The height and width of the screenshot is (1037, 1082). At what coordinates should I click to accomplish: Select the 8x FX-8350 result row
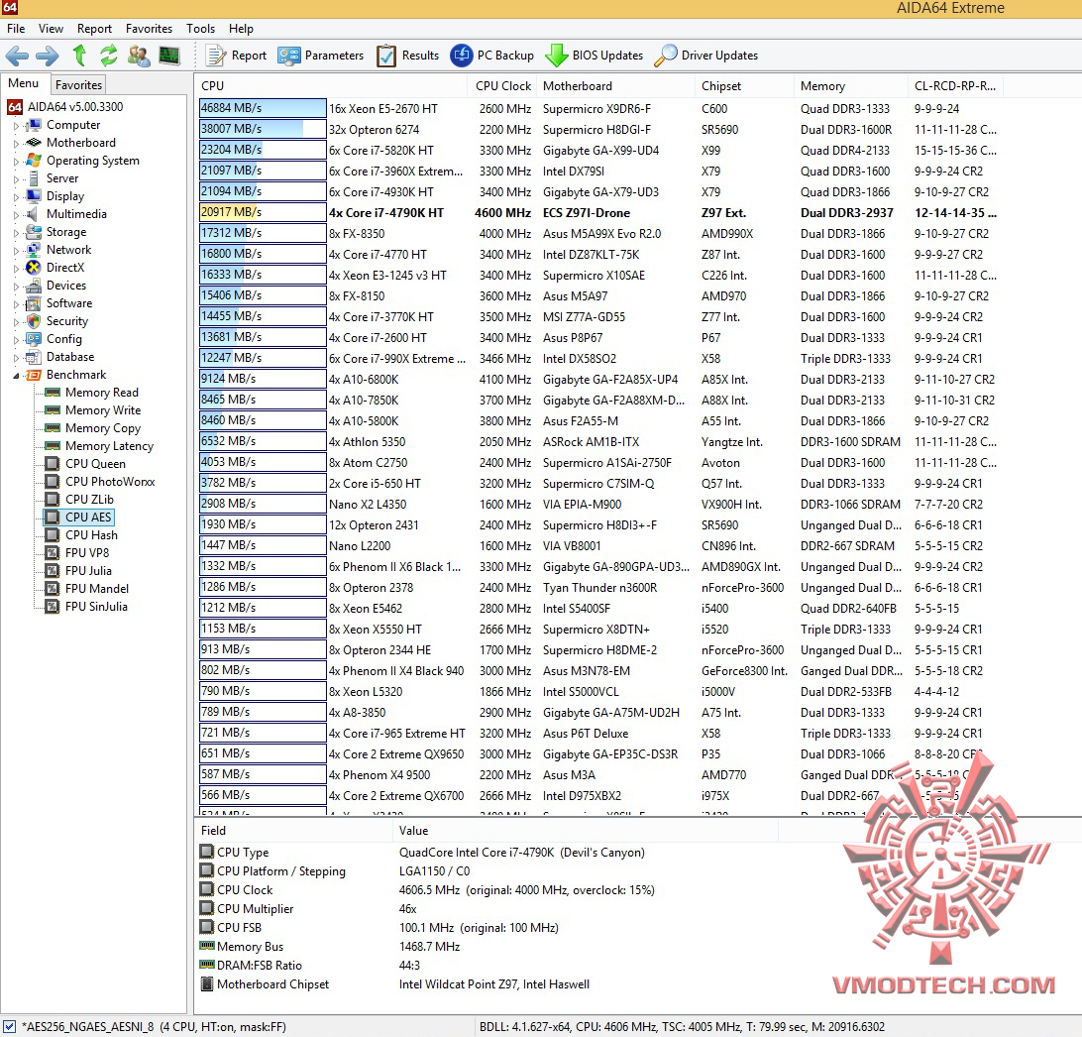(598, 233)
